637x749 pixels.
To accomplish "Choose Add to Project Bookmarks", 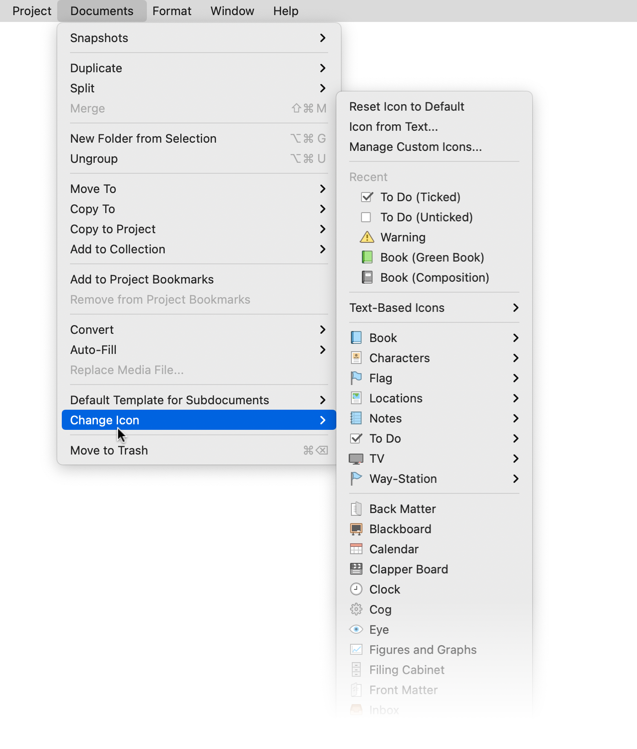I will coord(142,279).
